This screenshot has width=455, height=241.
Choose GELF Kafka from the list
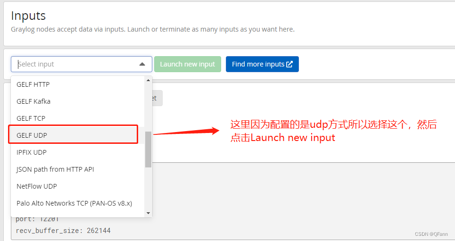coord(77,101)
